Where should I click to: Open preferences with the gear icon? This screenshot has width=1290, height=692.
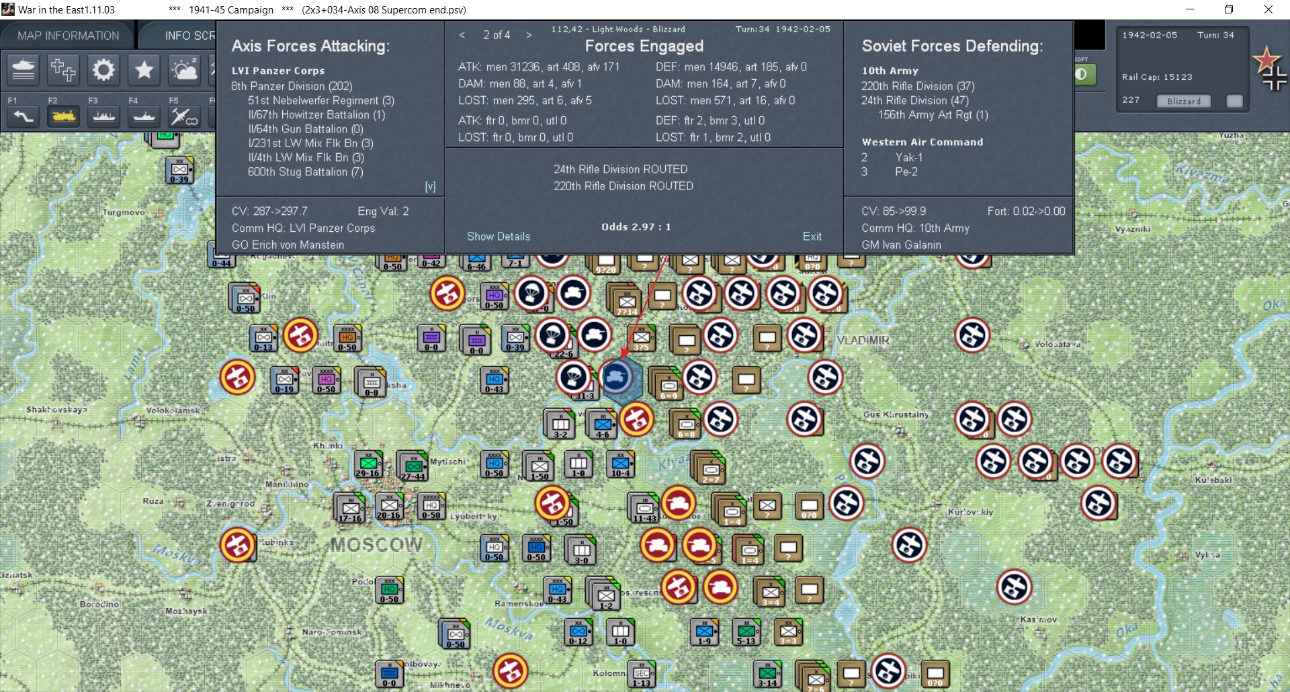coord(103,70)
